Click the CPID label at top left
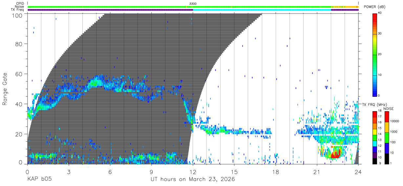Image resolution: width=403 pixels, height=186 pixels. pyautogui.click(x=20, y=4)
